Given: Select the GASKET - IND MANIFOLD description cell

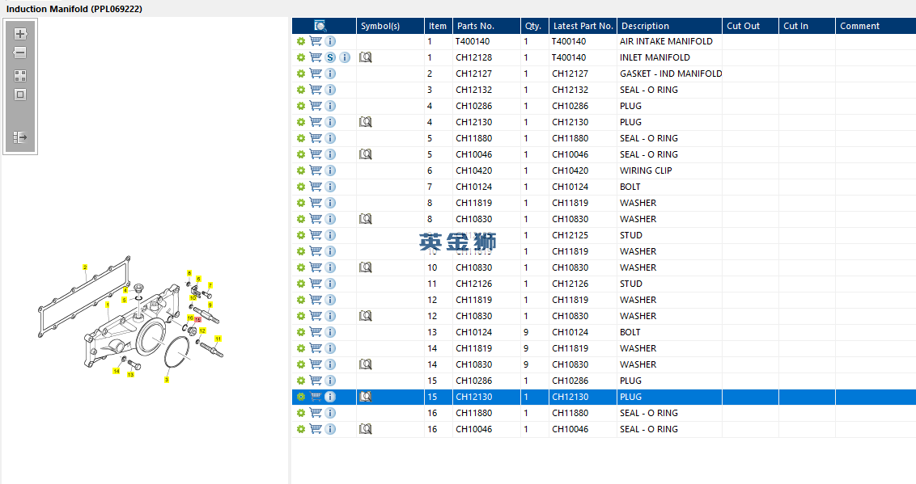Looking at the screenshot, I should tap(669, 74).
